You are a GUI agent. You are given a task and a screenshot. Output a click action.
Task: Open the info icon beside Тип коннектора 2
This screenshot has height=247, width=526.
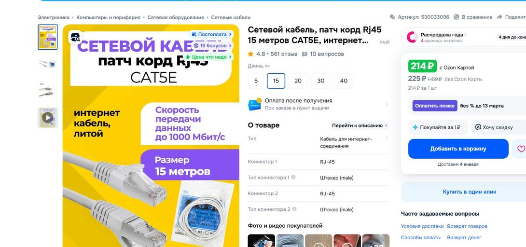294,209
